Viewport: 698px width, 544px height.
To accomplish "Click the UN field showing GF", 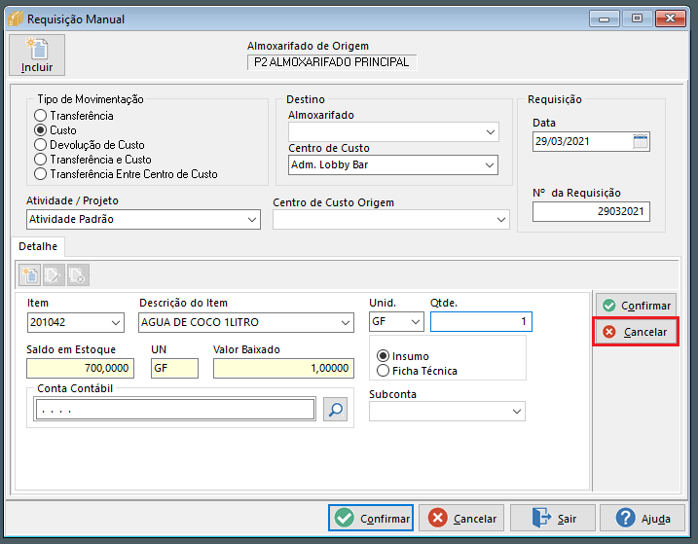I will point(174,368).
